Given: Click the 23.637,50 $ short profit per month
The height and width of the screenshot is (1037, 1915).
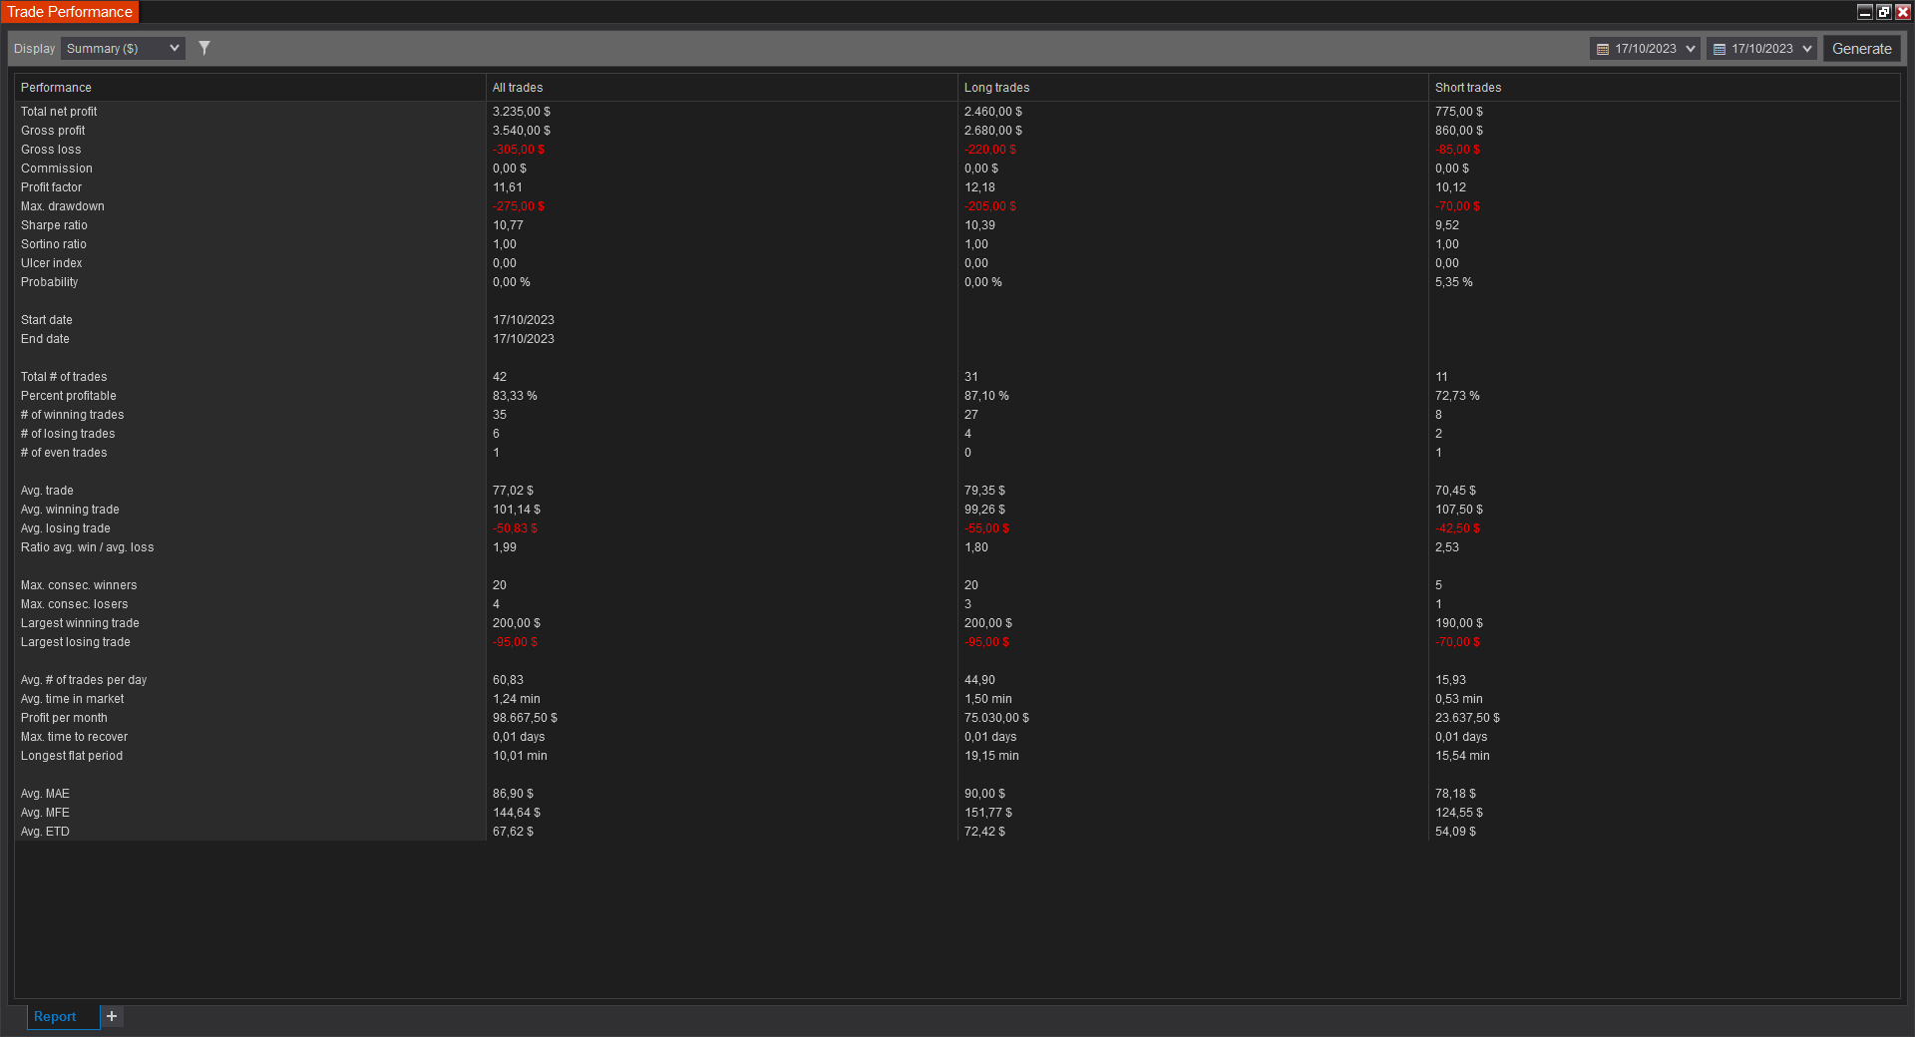Looking at the screenshot, I should tap(1468, 718).
